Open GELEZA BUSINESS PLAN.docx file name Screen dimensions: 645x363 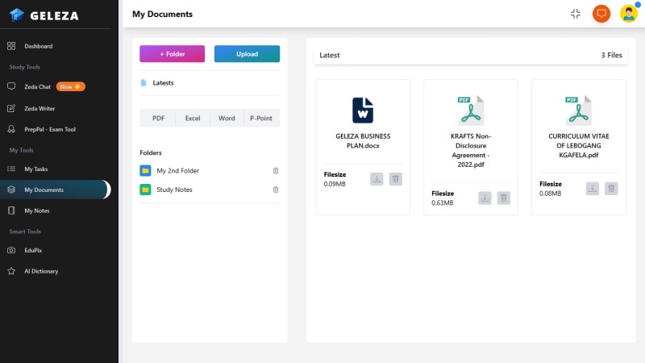pyautogui.click(x=363, y=140)
